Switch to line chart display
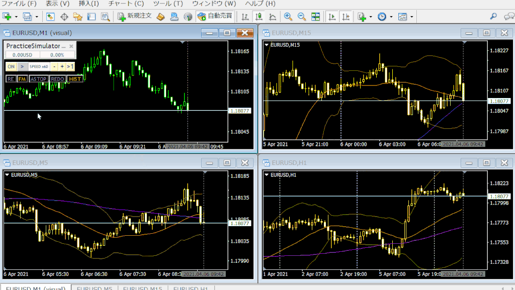The height and width of the screenshot is (290, 515). pos(273,17)
